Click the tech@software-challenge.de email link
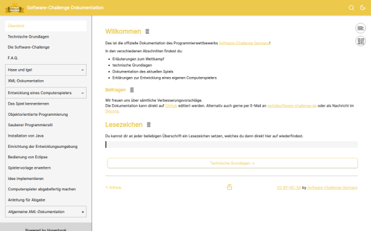The height and width of the screenshot is (231, 371). coord(292,106)
